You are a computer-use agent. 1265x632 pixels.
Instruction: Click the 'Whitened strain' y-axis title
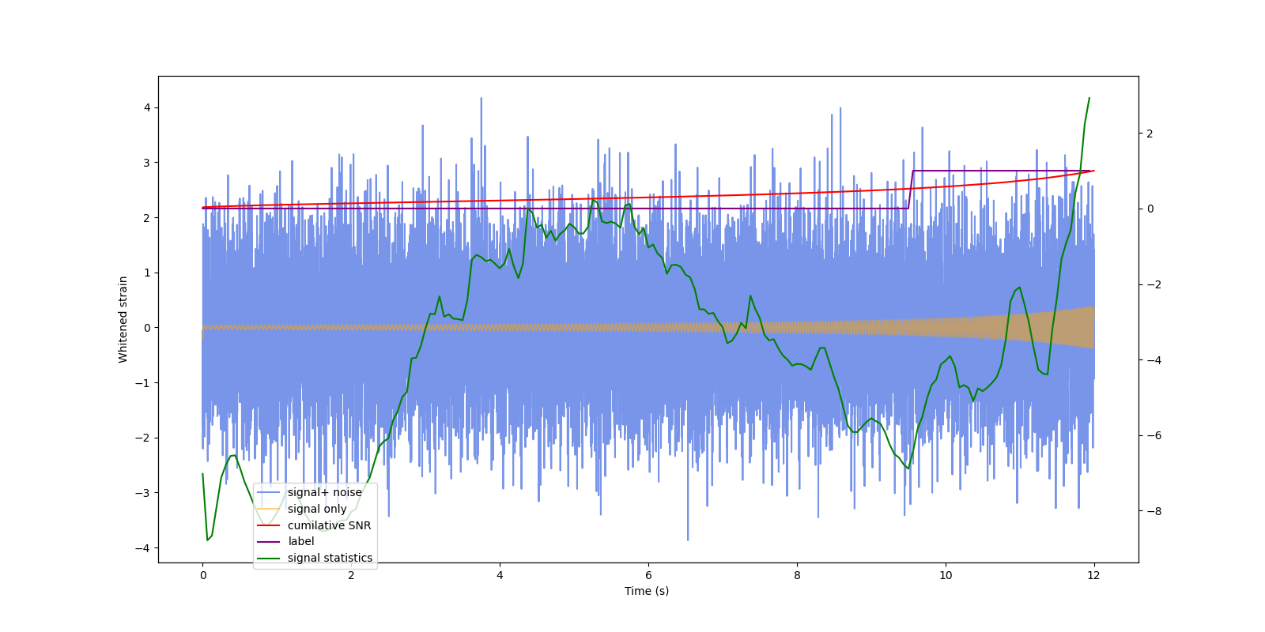123,319
